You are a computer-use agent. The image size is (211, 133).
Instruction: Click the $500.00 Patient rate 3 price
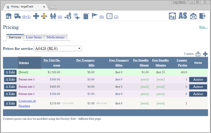[x=55, y=94]
